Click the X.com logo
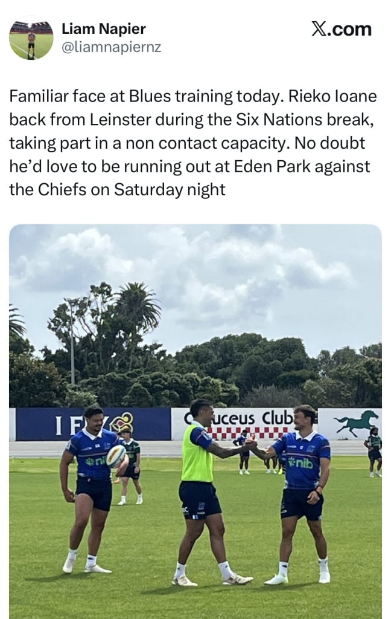 click(x=342, y=29)
